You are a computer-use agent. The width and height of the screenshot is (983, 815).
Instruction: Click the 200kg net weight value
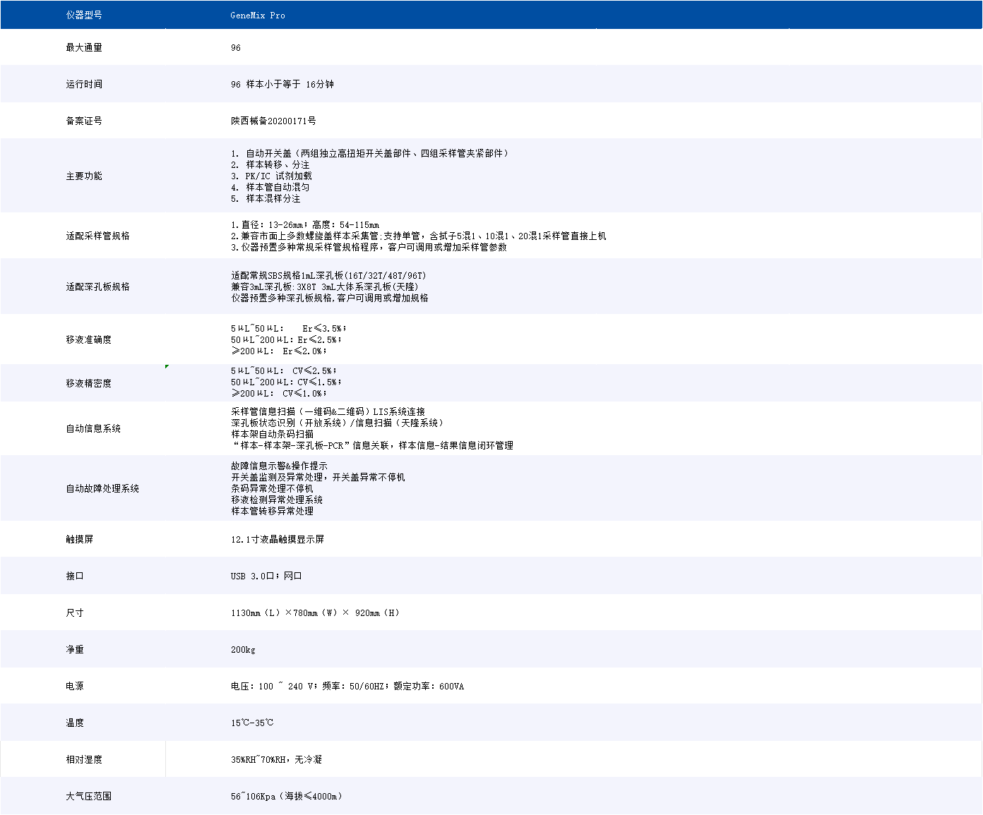[243, 649]
